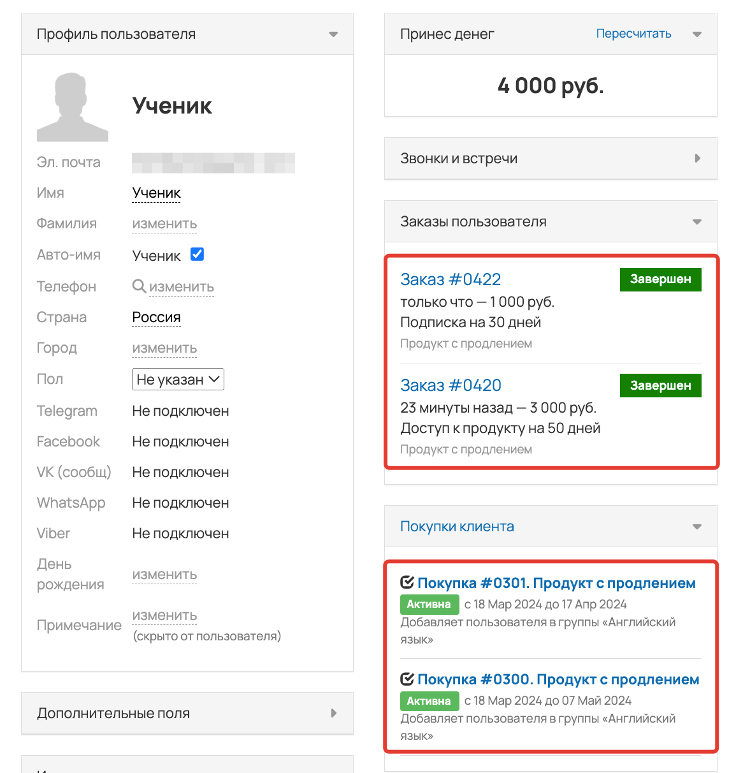Collapse the Профиль пользователя panel arrow
Image resolution: width=743 pixels, height=773 pixels.
pyautogui.click(x=333, y=34)
